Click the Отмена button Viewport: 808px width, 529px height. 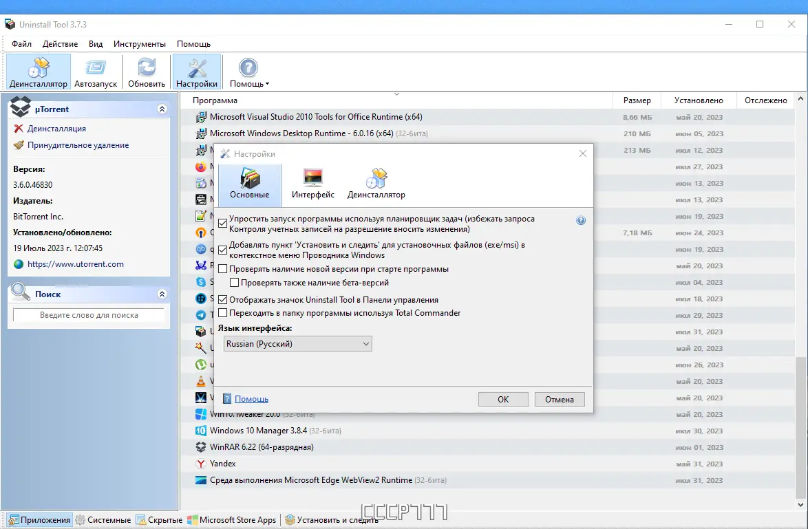click(x=559, y=399)
